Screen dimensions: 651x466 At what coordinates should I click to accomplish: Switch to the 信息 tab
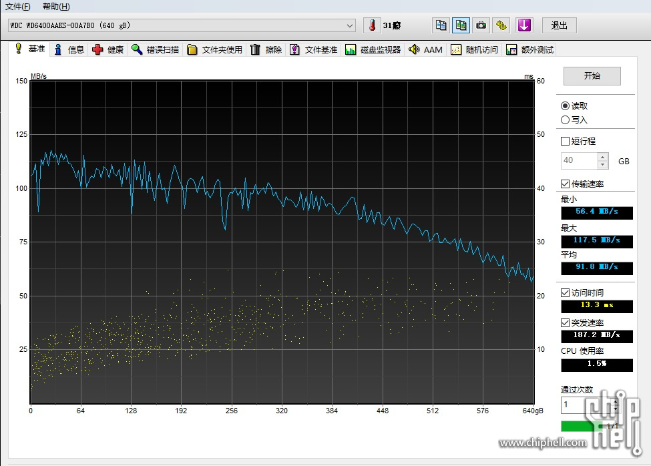pos(69,50)
